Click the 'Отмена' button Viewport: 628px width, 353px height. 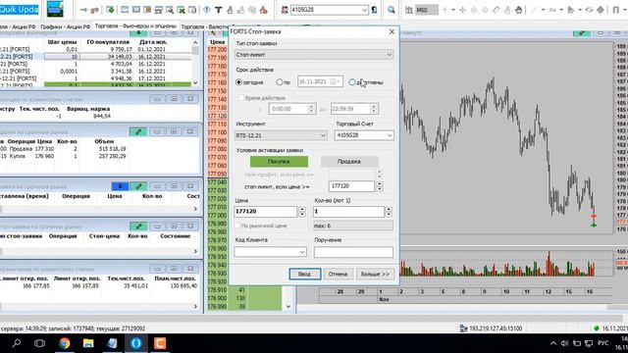(338, 274)
